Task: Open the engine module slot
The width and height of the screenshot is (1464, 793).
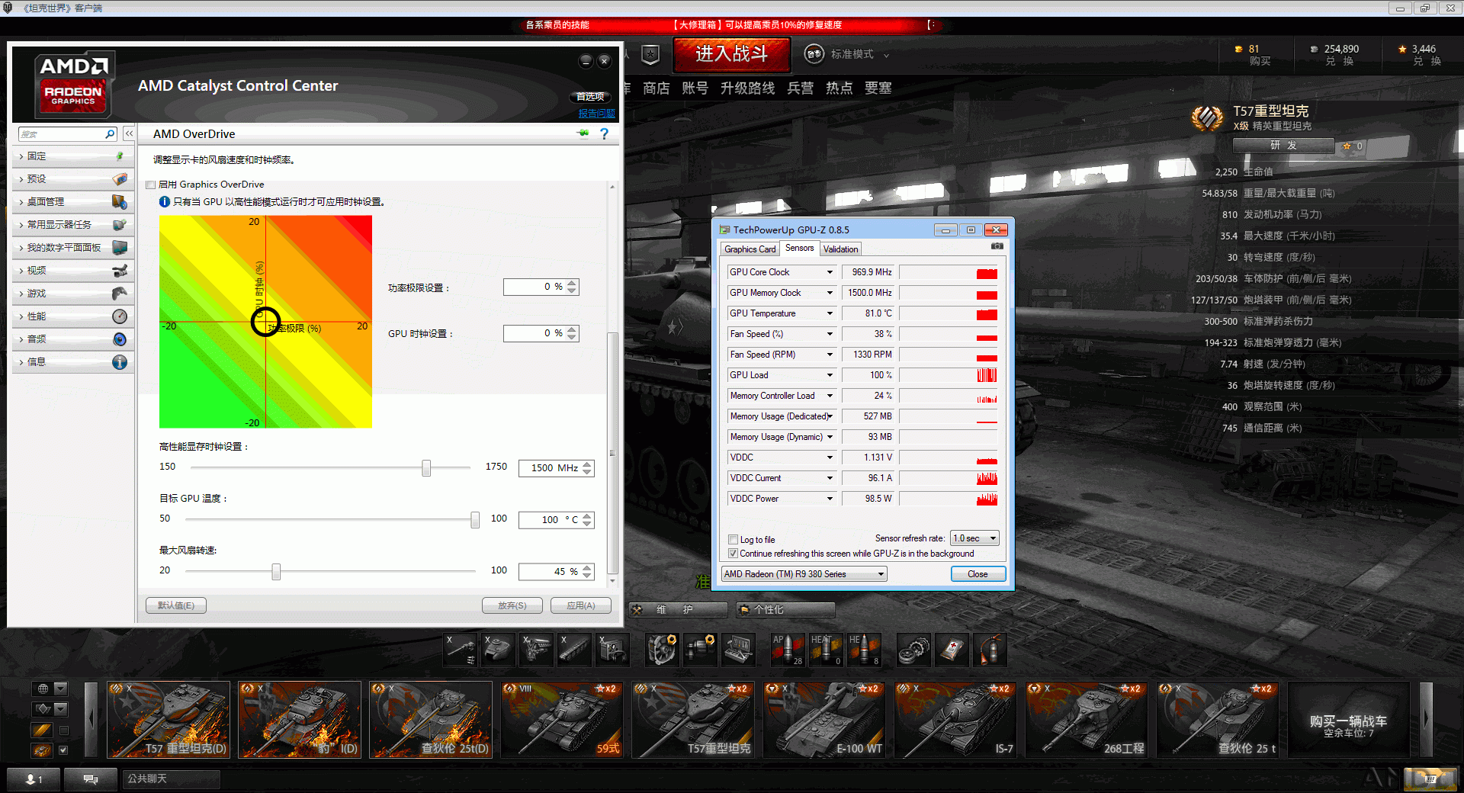Action: 535,650
